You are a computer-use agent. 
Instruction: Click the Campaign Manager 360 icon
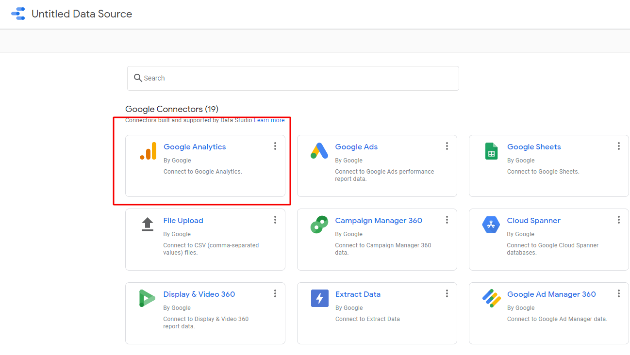(x=319, y=225)
